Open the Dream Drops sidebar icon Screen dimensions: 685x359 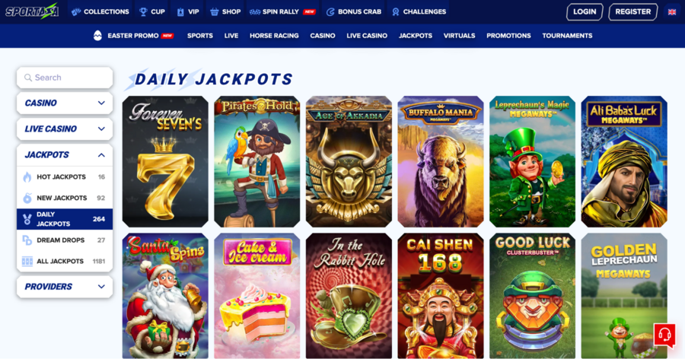tap(27, 240)
